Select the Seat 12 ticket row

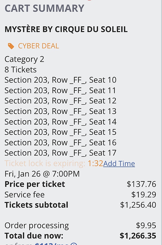[60, 101]
